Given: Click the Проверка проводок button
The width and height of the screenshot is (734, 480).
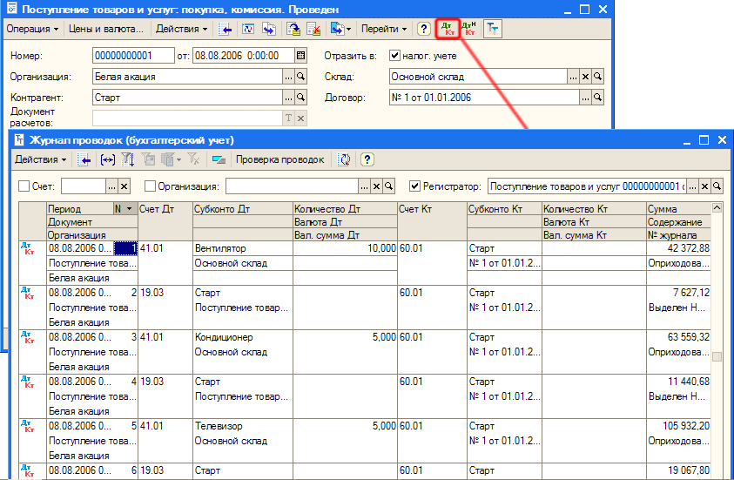Looking at the screenshot, I should (279, 159).
